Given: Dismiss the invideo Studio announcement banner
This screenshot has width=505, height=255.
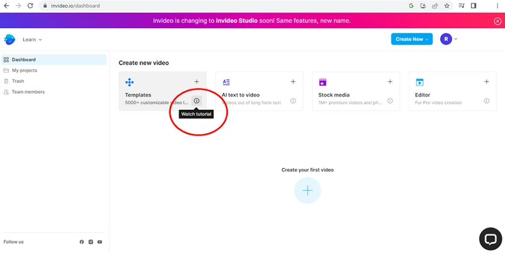Looking at the screenshot, I should 498,21.
